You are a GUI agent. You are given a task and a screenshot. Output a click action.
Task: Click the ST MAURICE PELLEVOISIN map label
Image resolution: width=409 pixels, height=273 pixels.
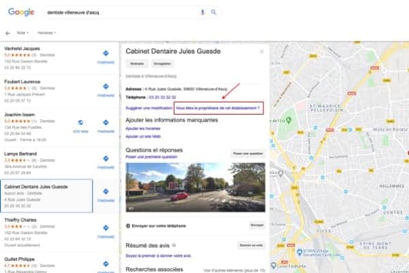(x=325, y=108)
